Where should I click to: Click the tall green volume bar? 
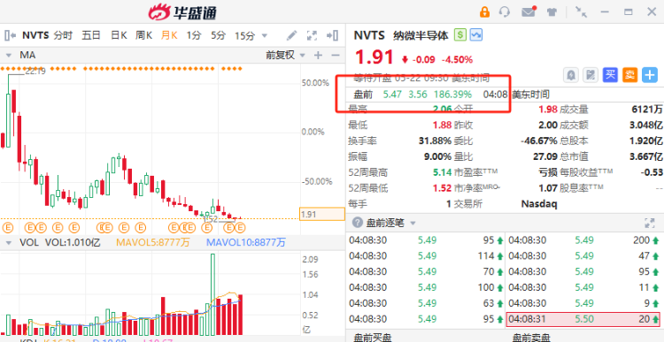click(x=212, y=294)
